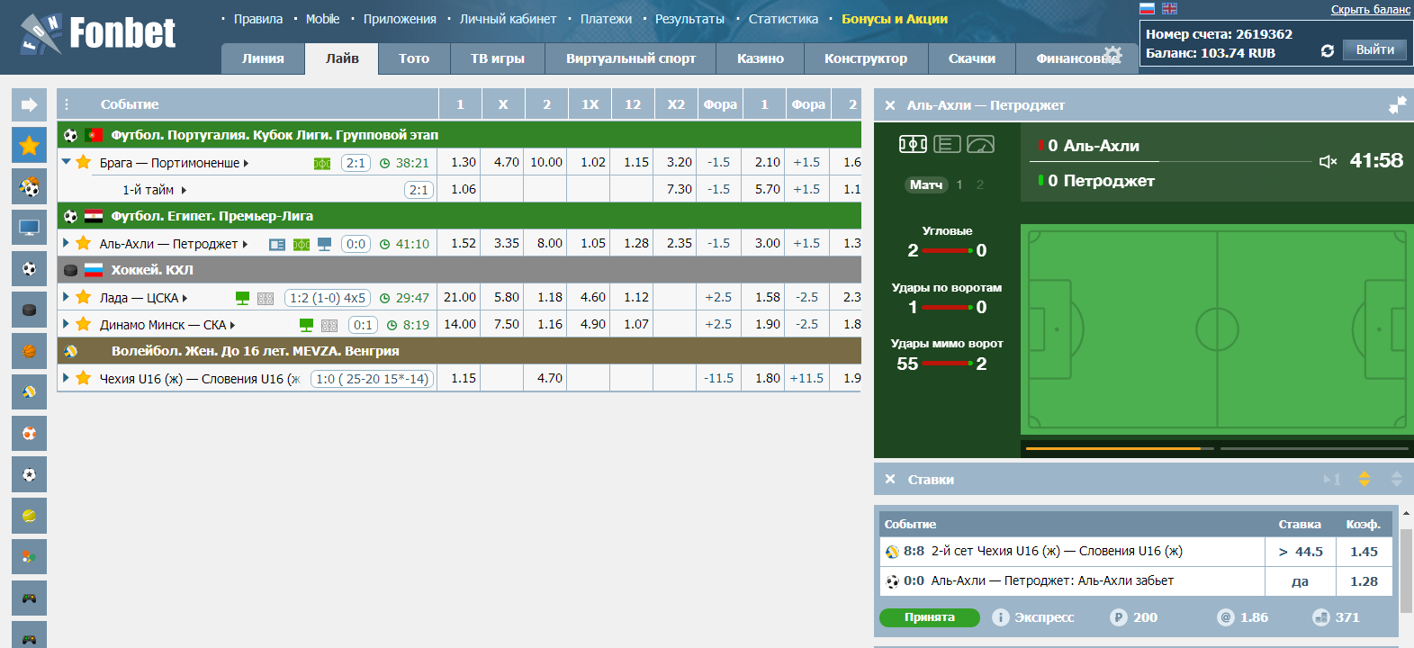The width and height of the screenshot is (1414, 648).
Task: Open the Личный кабинет link
Action: (x=508, y=19)
